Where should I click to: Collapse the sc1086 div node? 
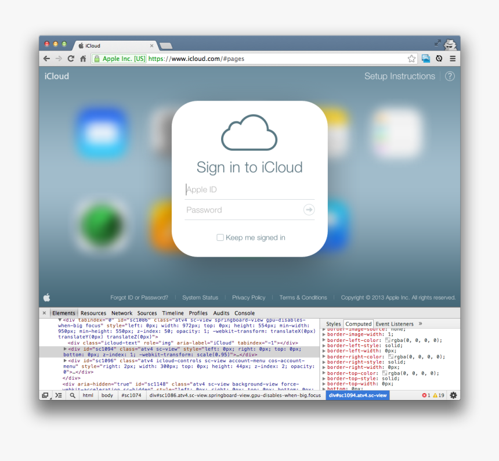[x=60, y=320]
